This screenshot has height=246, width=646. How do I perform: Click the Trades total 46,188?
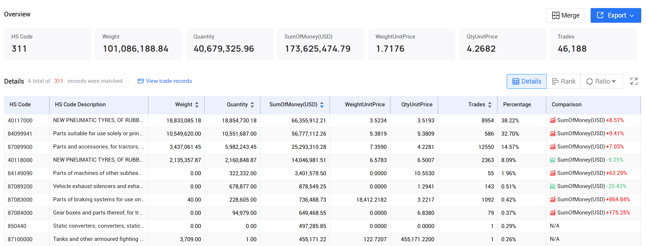click(572, 49)
